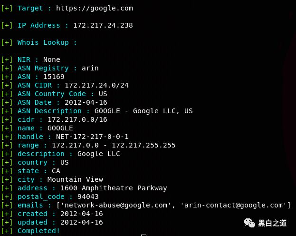Click the Whois Lookup heading line
This screenshot has width=296, height=236.
tap(47, 42)
